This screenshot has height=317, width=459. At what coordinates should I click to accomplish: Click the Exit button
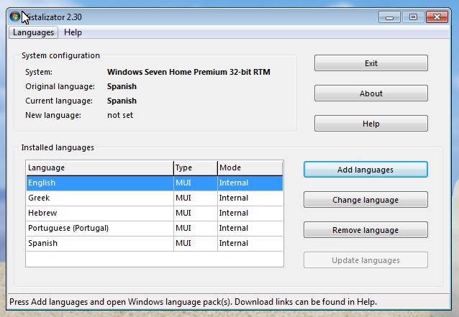(371, 63)
